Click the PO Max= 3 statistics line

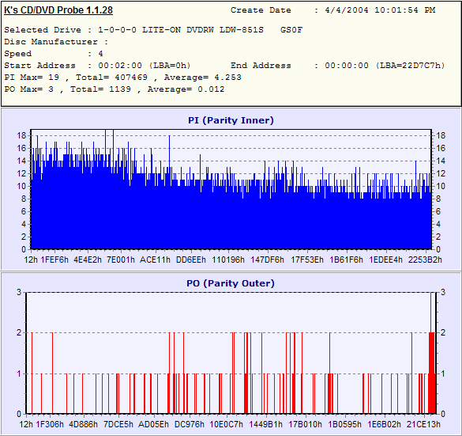point(115,89)
